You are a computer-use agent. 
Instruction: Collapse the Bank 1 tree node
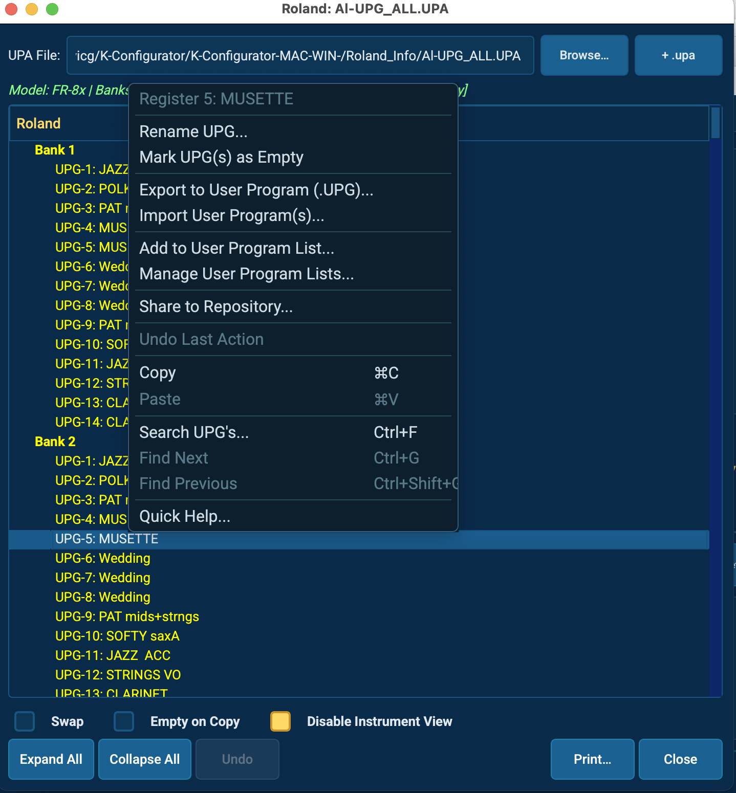point(55,150)
